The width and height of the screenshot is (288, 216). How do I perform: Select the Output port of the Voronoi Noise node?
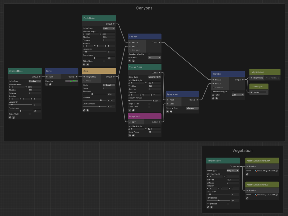[x=160, y=73]
